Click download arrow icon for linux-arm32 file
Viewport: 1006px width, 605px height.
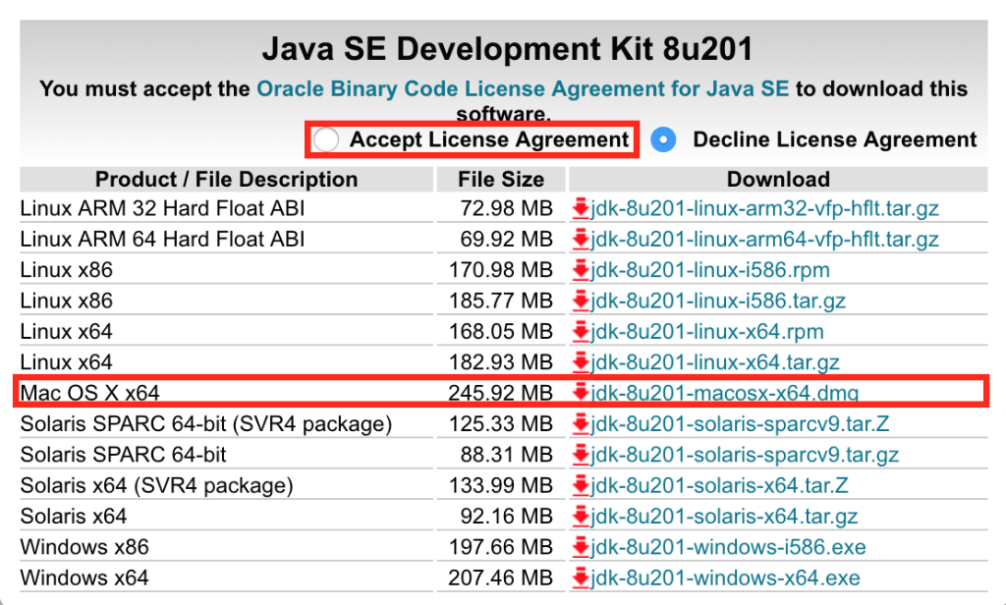[581, 208]
